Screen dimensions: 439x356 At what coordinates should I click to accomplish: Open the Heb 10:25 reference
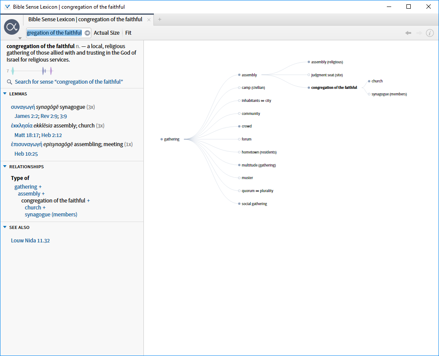(26, 154)
